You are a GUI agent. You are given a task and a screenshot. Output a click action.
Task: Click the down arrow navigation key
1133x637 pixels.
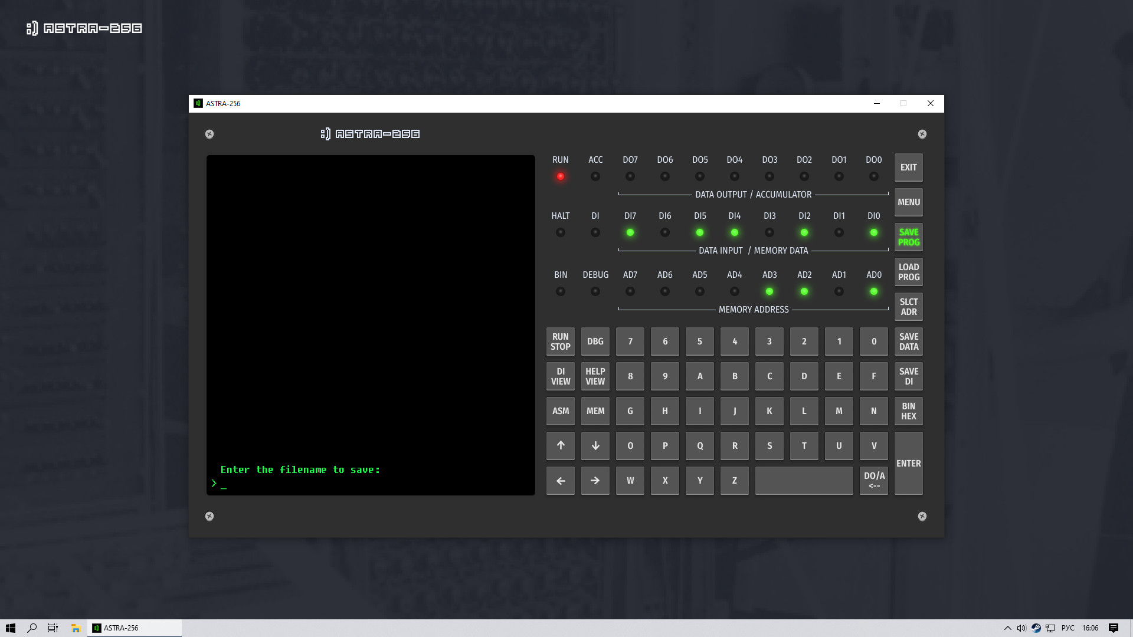(595, 446)
